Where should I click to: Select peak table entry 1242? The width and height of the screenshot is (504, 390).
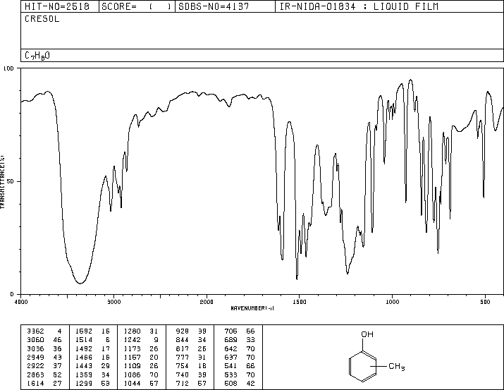pos(132,339)
